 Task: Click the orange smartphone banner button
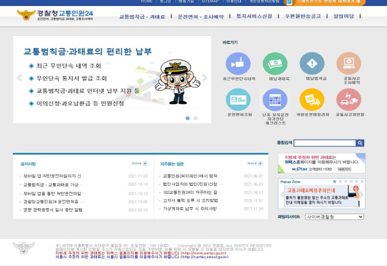[x=325, y=2]
